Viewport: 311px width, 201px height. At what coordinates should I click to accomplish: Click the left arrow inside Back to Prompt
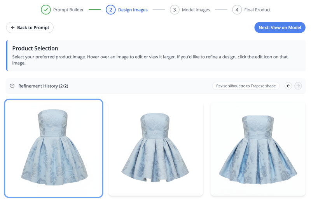click(x=13, y=28)
